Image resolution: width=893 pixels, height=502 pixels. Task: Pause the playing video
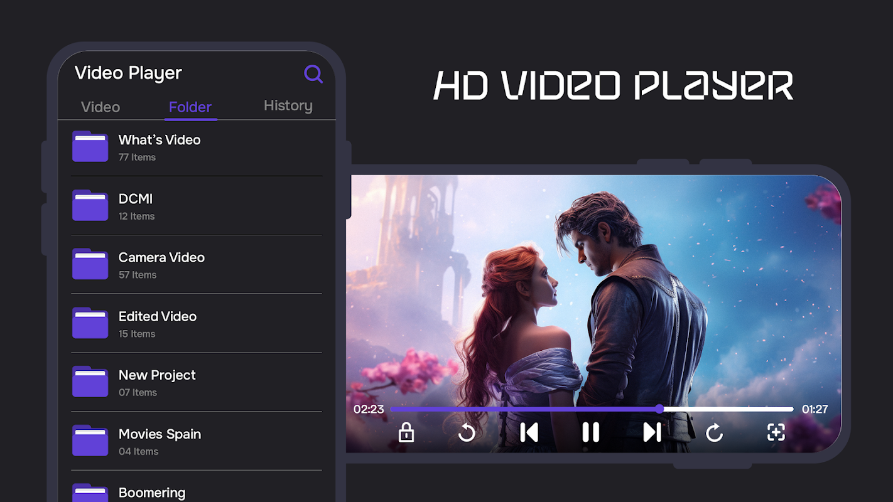[x=590, y=432]
